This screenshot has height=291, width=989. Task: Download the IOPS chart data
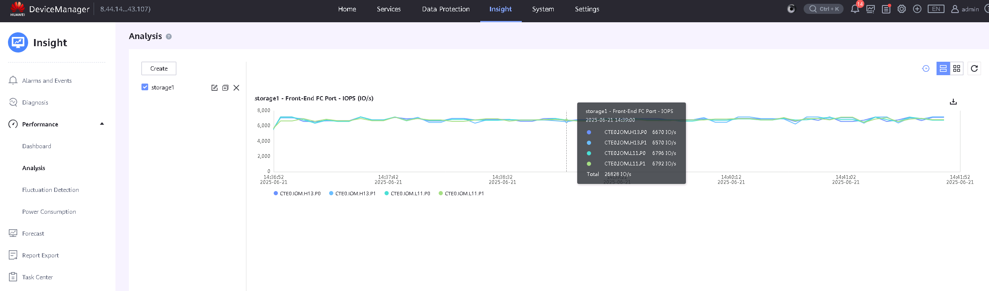point(953,102)
